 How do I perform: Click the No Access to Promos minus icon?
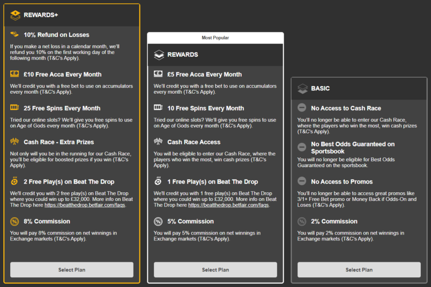click(302, 181)
